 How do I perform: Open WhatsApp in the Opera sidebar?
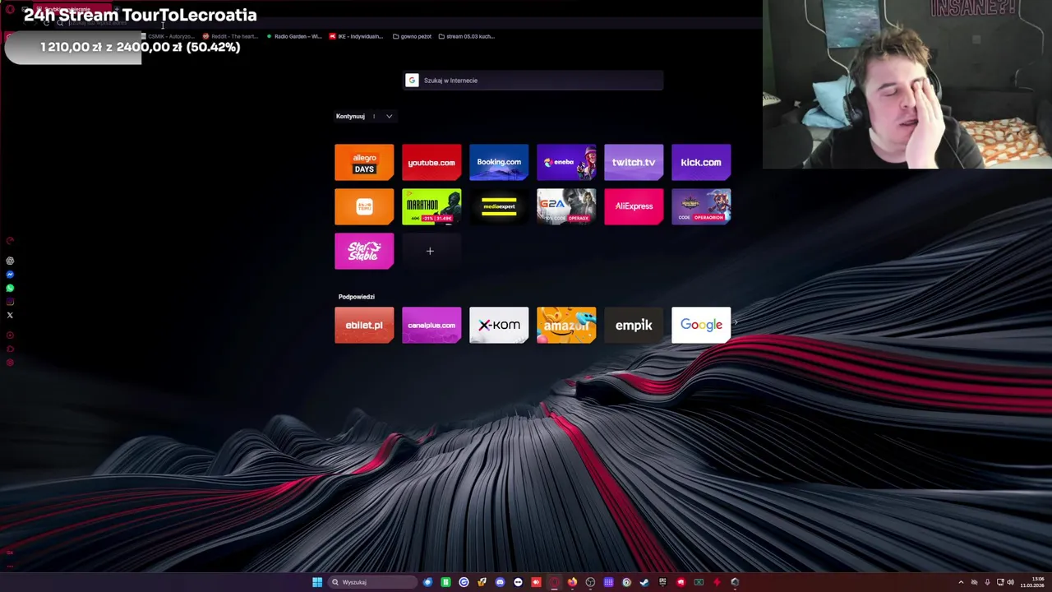pyautogui.click(x=10, y=288)
